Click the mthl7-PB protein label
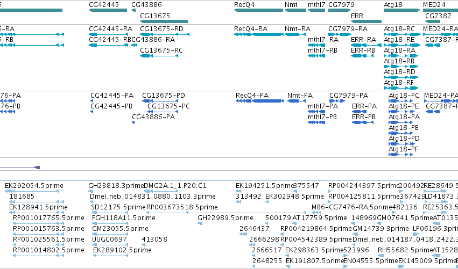This screenshot has width=458, height=269. pyautogui.click(x=322, y=117)
